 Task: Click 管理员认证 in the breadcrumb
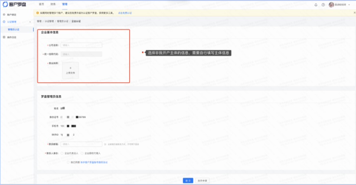pos(63,21)
